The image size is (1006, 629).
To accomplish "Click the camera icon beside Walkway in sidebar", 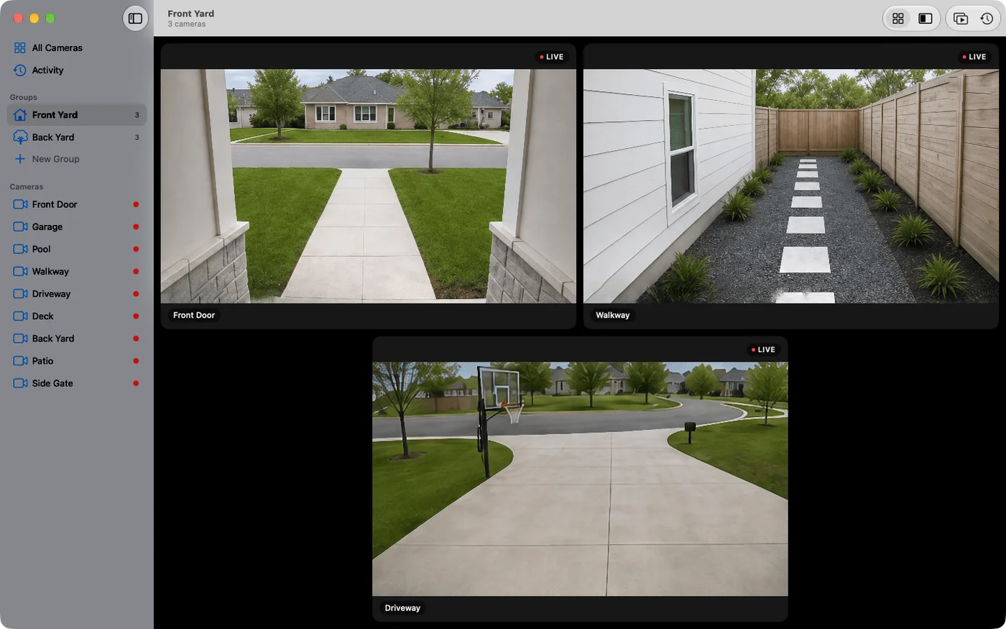I will (x=20, y=271).
